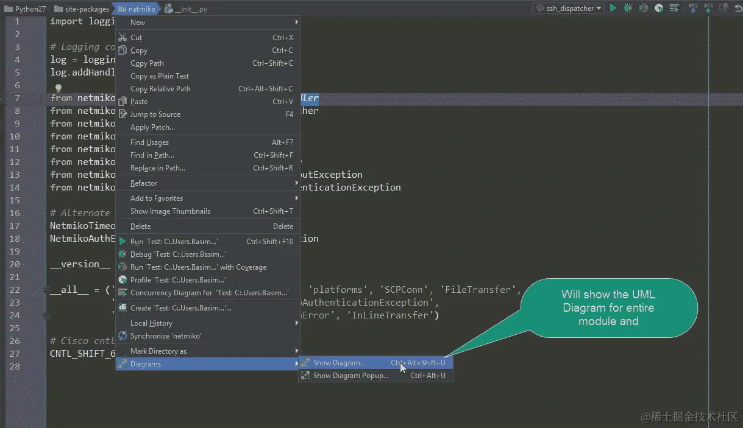Click the Paste clipboard icon
The width and height of the screenshot is (743, 428).
coord(123,102)
